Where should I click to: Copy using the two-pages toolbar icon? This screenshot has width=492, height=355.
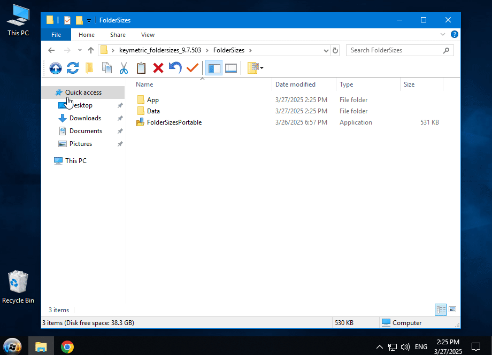[x=106, y=68]
